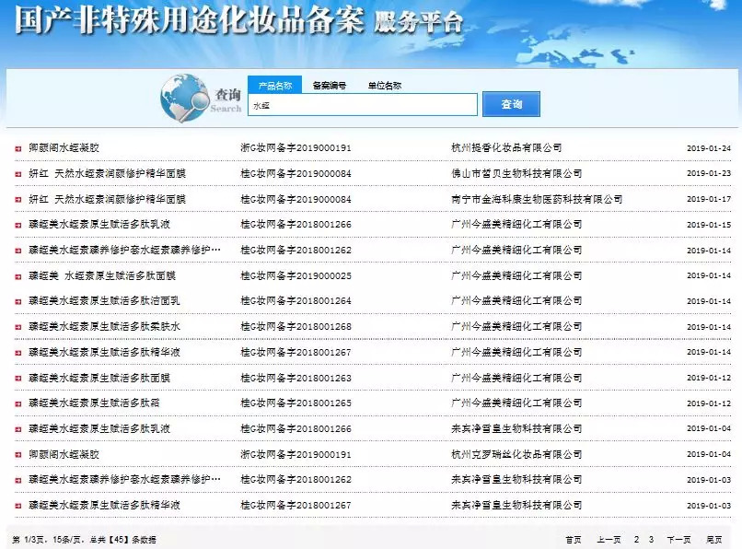Switch to the 单位名称 tab
The image size is (742, 549).
pyautogui.click(x=385, y=86)
